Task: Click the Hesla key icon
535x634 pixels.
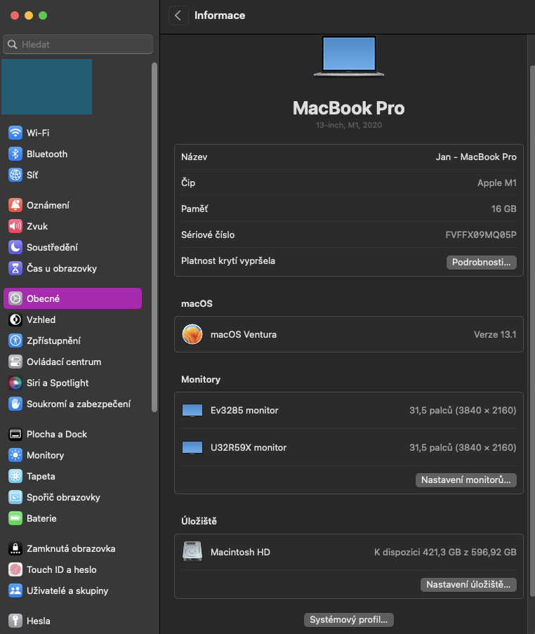Action: (x=15, y=621)
